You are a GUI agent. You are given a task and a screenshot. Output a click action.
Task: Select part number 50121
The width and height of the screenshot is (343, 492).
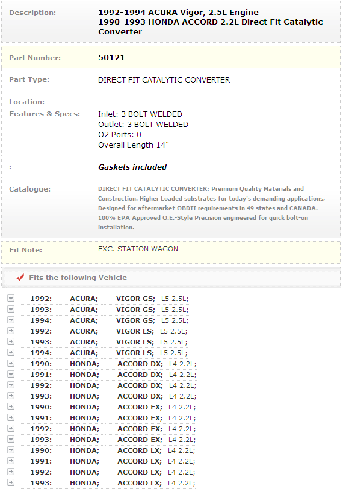point(111,58)
